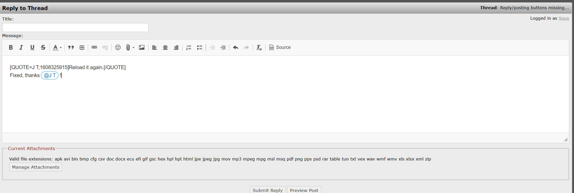Click into the Title input field
The height and width of the screenshot is (193, 574).
(75, 28)
